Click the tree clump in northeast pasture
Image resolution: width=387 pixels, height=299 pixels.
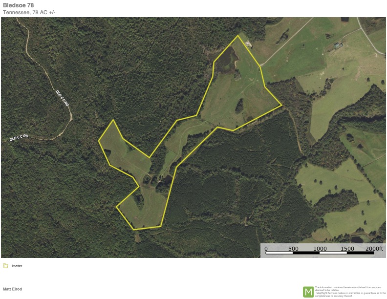coord(239,106)
